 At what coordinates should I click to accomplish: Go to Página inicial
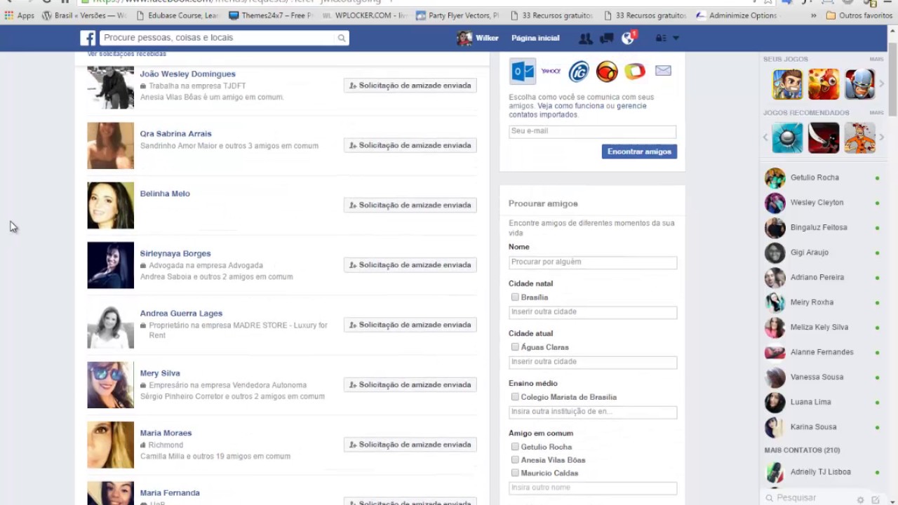click(x=535, y=38)
